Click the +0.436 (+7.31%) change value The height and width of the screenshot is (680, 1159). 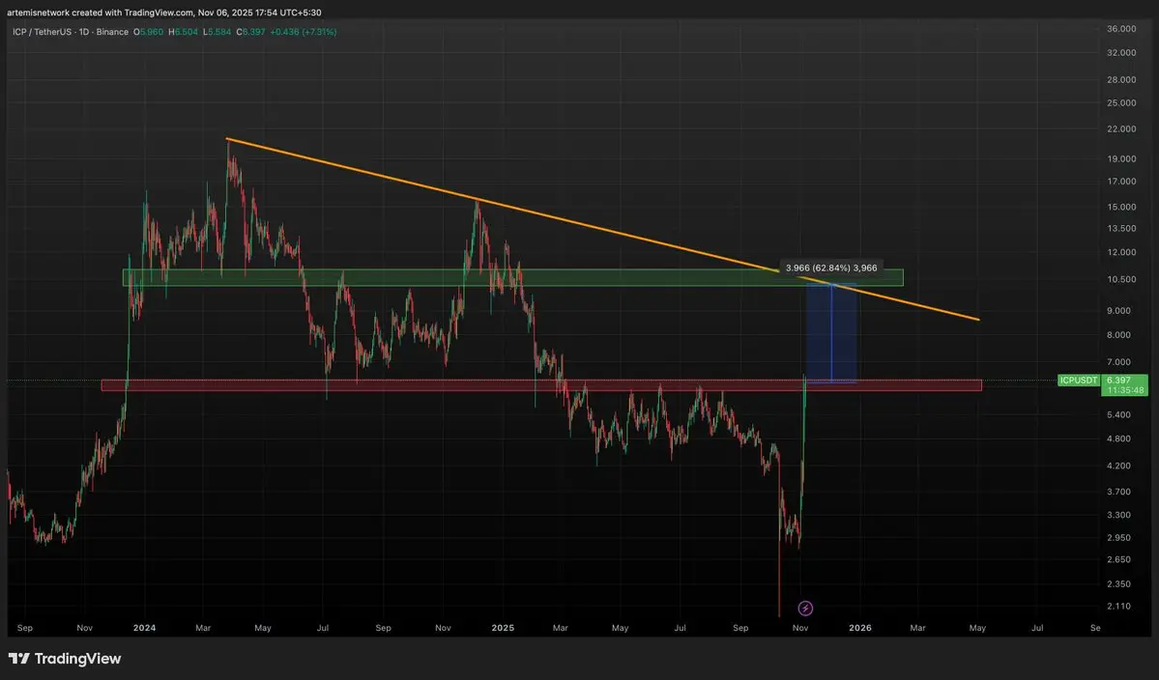[304, 32]
